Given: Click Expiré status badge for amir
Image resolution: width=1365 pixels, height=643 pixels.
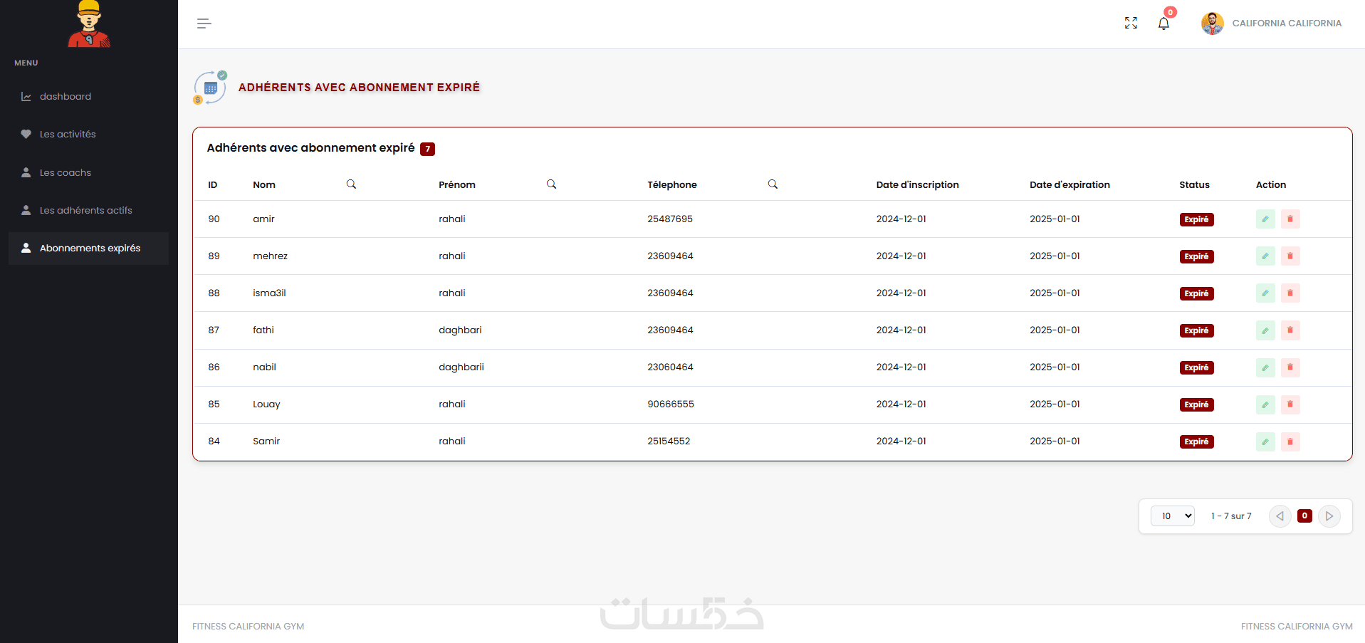Looking at the screenshot, I should pyautogui.click(x=1196, y=219).
